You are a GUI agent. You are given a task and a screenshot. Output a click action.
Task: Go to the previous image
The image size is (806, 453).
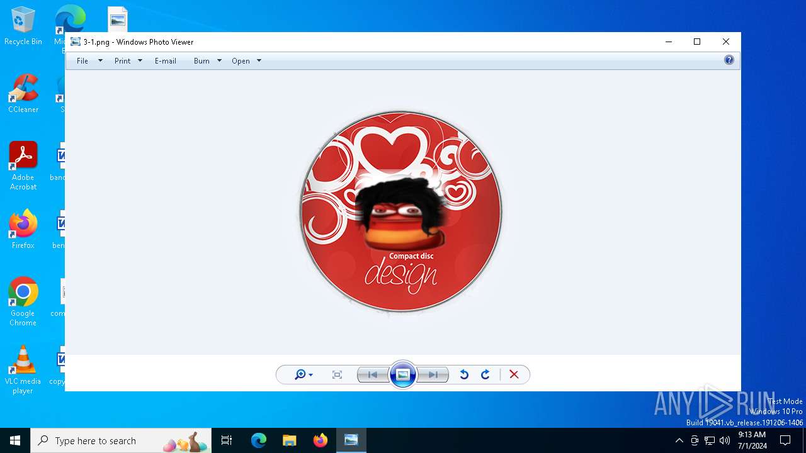point(373,375)
